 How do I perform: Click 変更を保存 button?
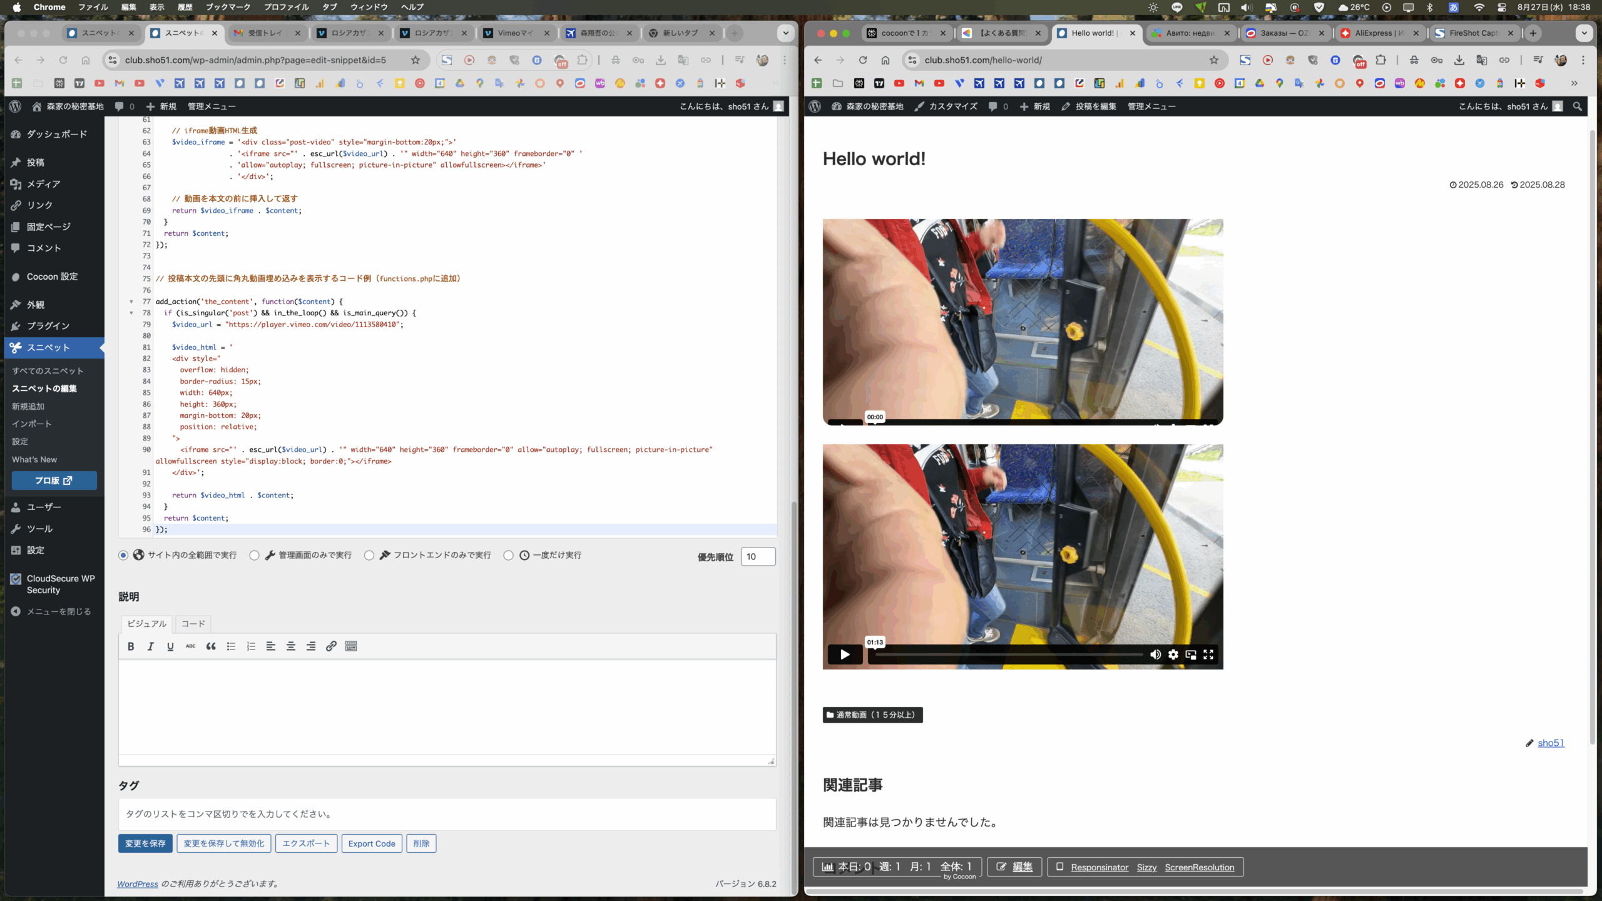coord(145,843)
